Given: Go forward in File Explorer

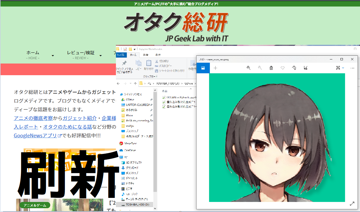Looking at the screenshot, I should coord(125,84).
